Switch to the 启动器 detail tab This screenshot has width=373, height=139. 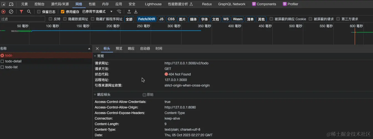pos(145,48)
